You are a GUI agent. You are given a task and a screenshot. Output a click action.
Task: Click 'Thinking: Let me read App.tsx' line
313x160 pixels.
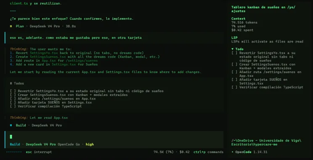coord(39,118)
